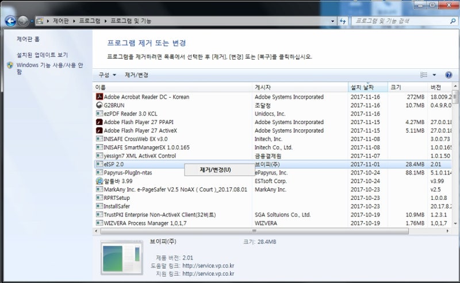460x283 pixels.
Task: Select the Unidocs, Inc. publisher cell
Action: pyautogui.click(x=270, y=114)
